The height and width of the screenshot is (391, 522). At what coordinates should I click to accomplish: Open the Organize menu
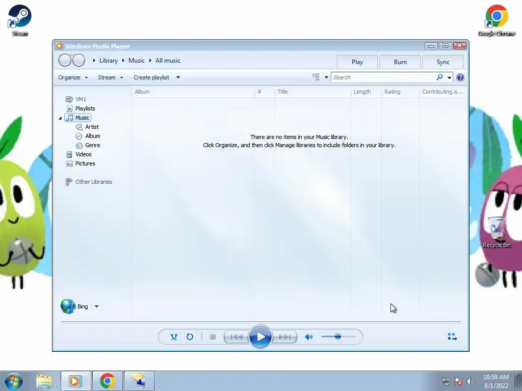point(73,77)
